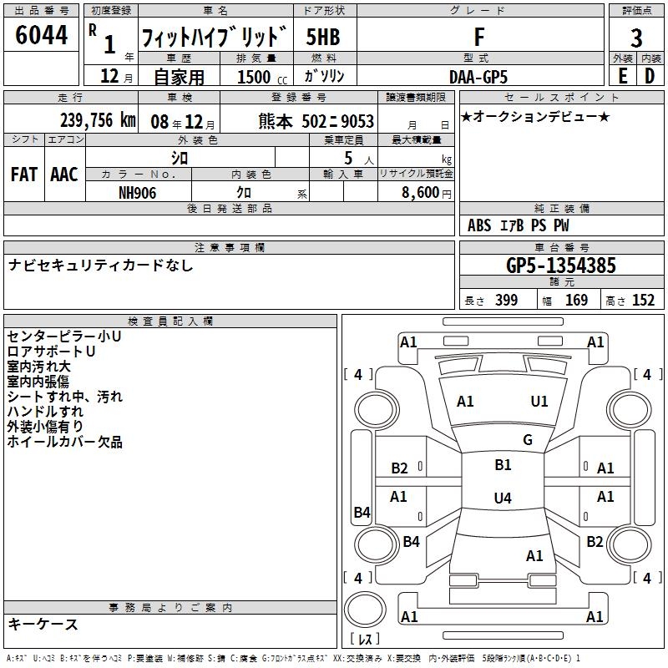This screenshot has height=668, width=668.
Task: Select the キーケース notice entry
Action: point(43,625)
